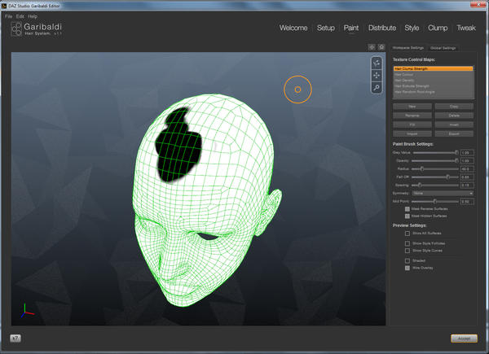
Task: Click the Fill button
Action: [412, 125]
